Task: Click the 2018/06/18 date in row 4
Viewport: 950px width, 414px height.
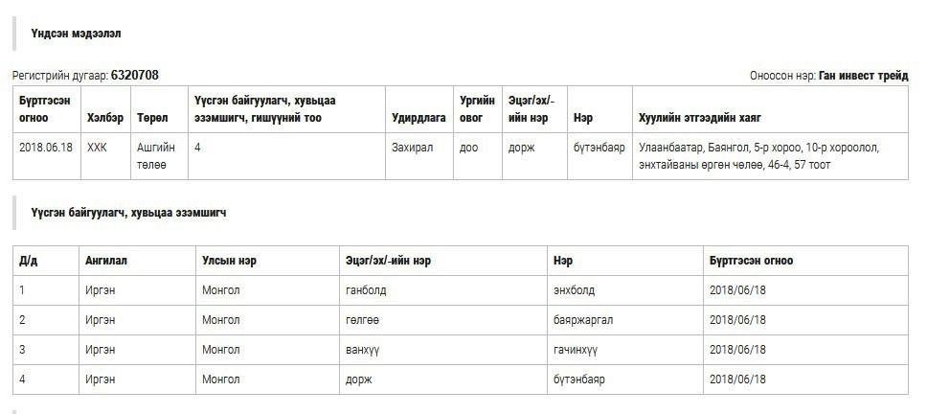Action: 737,379
